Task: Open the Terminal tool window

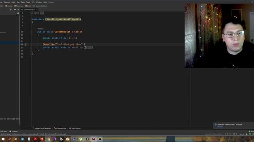Action: [x=13, y=131]
